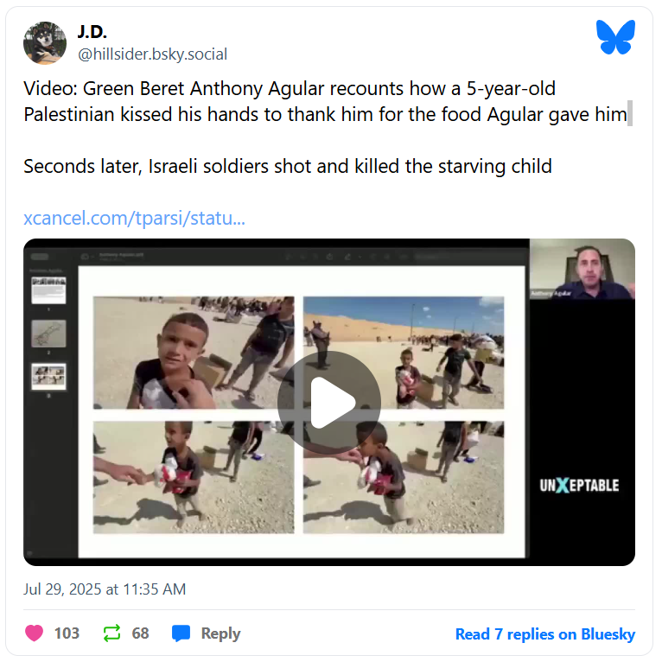Select the third photo-grid slide thumbnail
This screenshot has height=662, width=662.
click(x=48, y=377)
